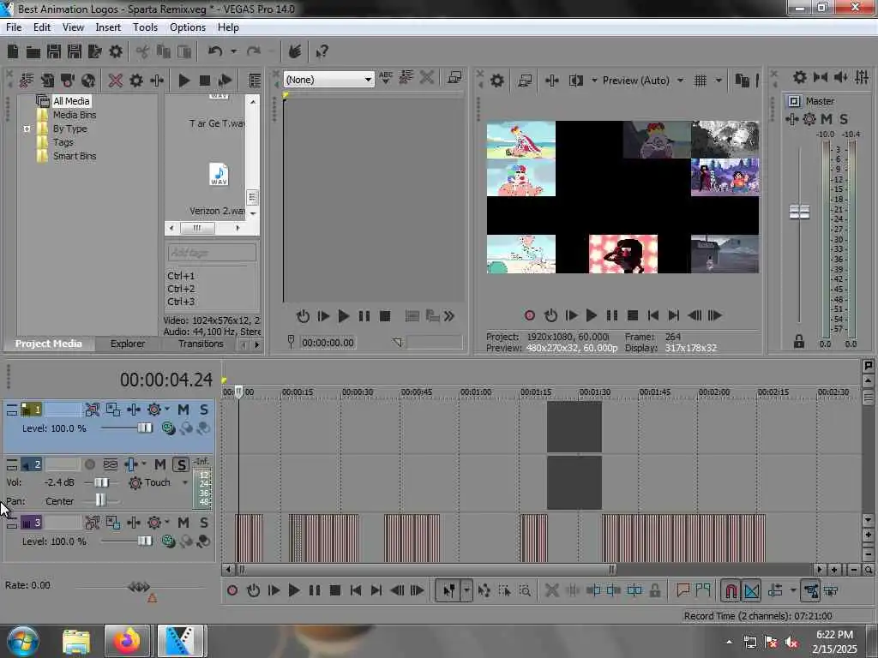Click the Lock event padlock in the timeline toolbar
Image resolution: width=878 pixels, height=658 pixels.
(x=654, y=590)
